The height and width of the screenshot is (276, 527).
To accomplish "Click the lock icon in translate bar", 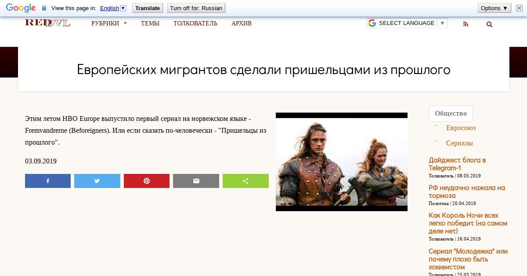I will (44, 8).
